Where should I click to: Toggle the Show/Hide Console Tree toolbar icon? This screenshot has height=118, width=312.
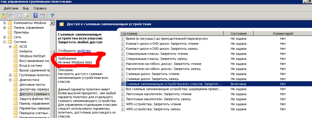click(x=10, y=15)
